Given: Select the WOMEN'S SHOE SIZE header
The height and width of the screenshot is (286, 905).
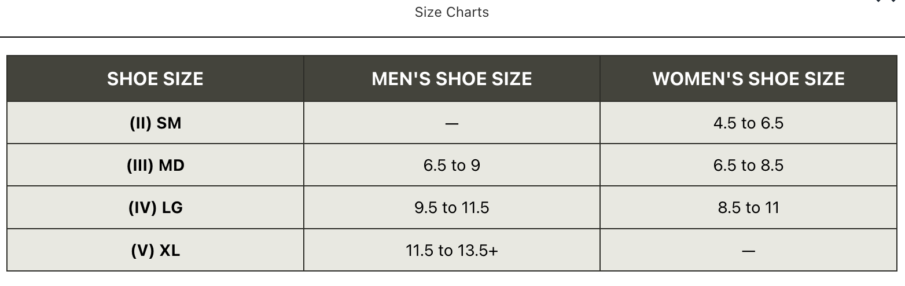Looking at the screenshot, I should coord(748,79).
